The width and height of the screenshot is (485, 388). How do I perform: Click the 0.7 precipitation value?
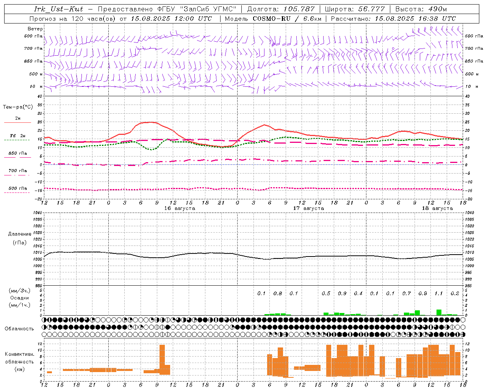coord(407,294)
